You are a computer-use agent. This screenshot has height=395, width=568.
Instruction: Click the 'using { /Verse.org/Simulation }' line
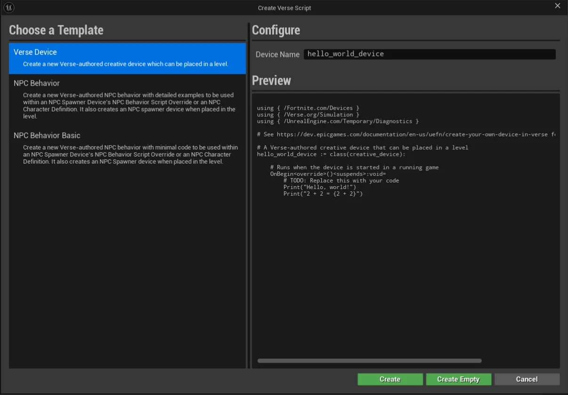pyautogui.click(x=308, y=115)
